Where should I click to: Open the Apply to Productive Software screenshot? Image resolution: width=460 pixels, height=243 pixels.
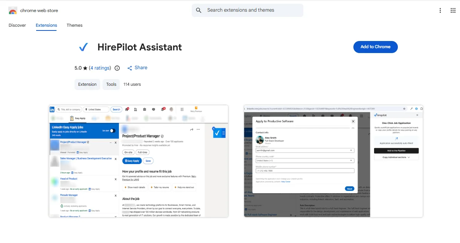(x=333, y=161)
